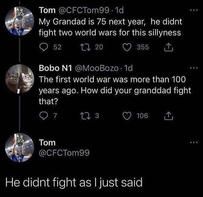Click the @CFCTom99 handle under the reply
This screenshot has width=203, height=197.
[x=64, y=153]
